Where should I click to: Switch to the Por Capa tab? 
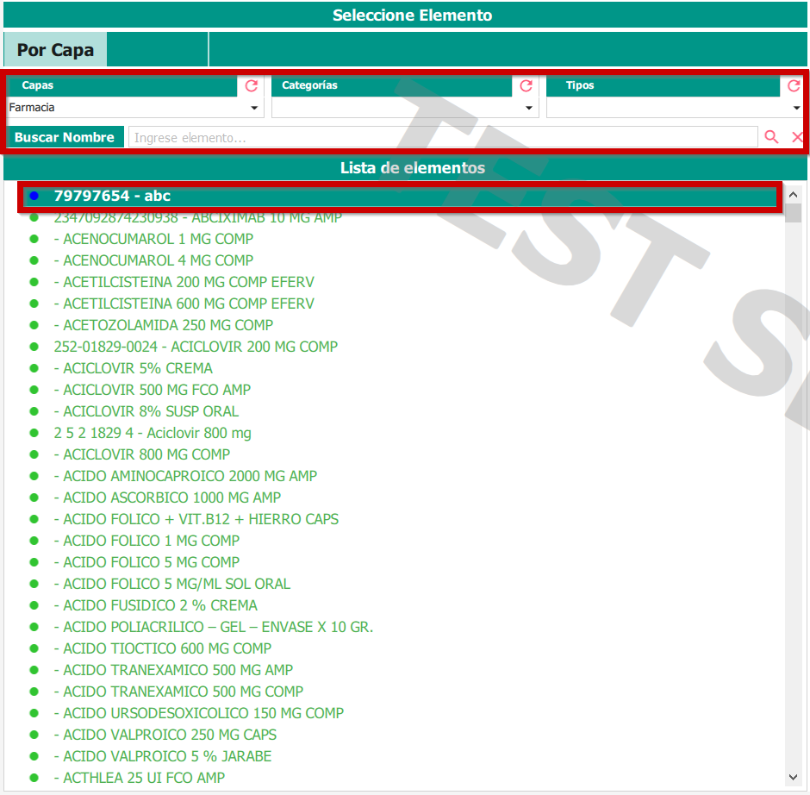(55, 50)
